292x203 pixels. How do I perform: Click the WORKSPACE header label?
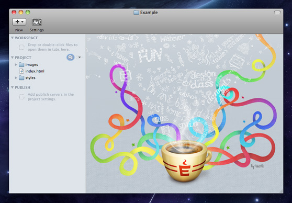click(x=26, y=38)
